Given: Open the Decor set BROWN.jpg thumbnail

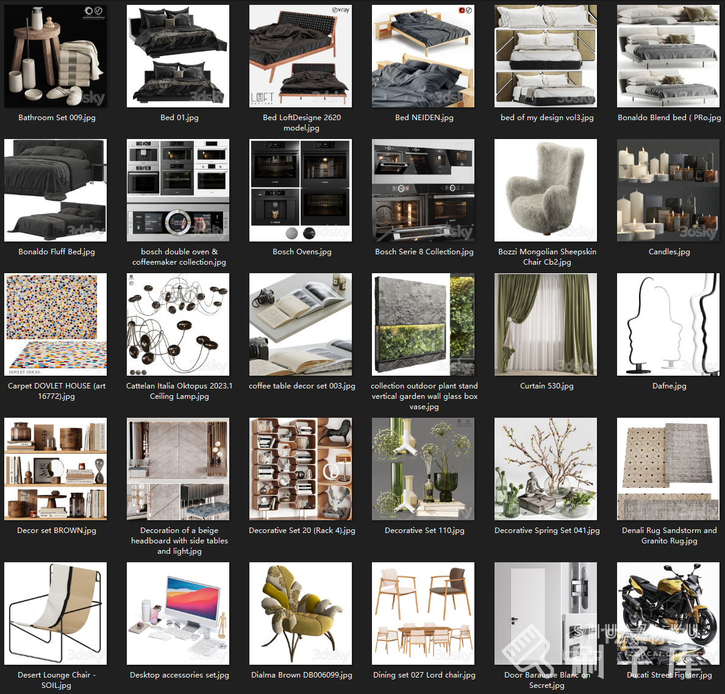Looking at the screenshot, I should [55, 469].
